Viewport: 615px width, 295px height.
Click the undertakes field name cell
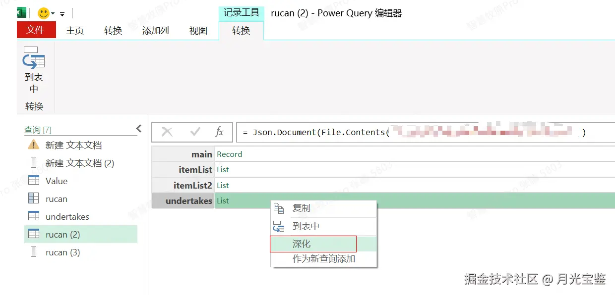pyautogui.click(x=183, y=200)
